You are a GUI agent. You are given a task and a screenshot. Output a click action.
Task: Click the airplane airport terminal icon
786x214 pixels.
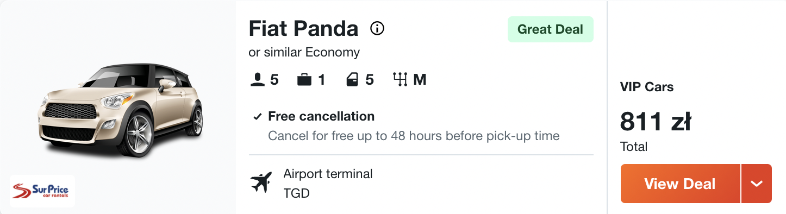click(x=261, y=182)
